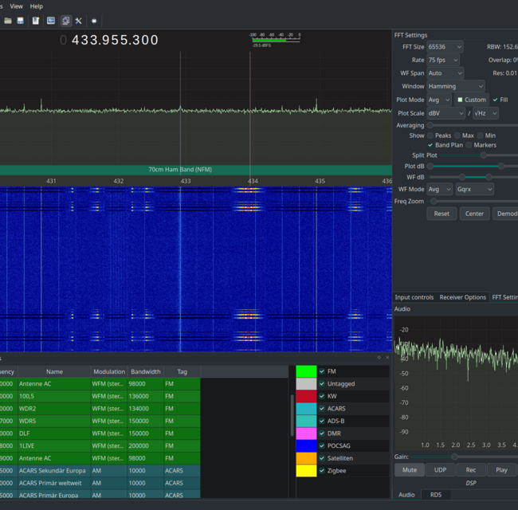Select ACARS Sekundär Europa bookmark row
The height and width of the screenshot is (510, 518).
pos(100,471)
